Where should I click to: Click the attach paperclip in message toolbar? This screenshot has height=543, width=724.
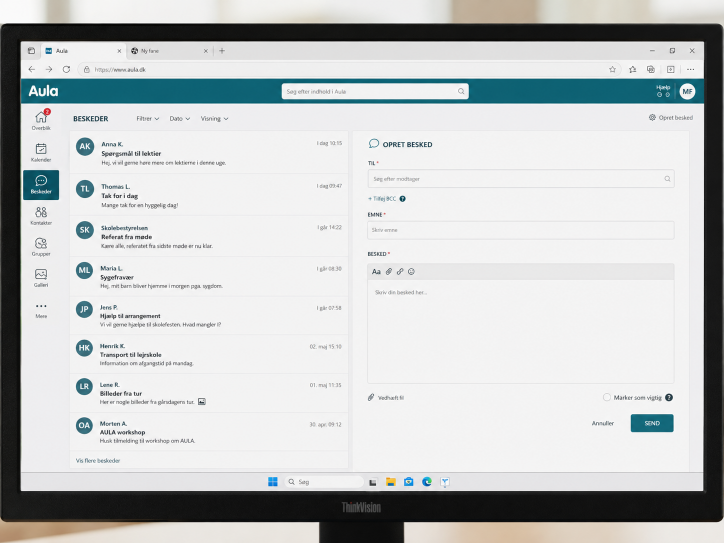[388, 271]
